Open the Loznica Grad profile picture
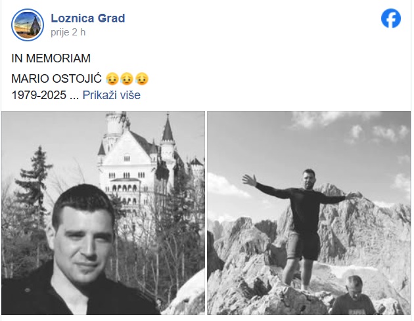This screenshot has width=414, height=321. [x=28, y=25]
